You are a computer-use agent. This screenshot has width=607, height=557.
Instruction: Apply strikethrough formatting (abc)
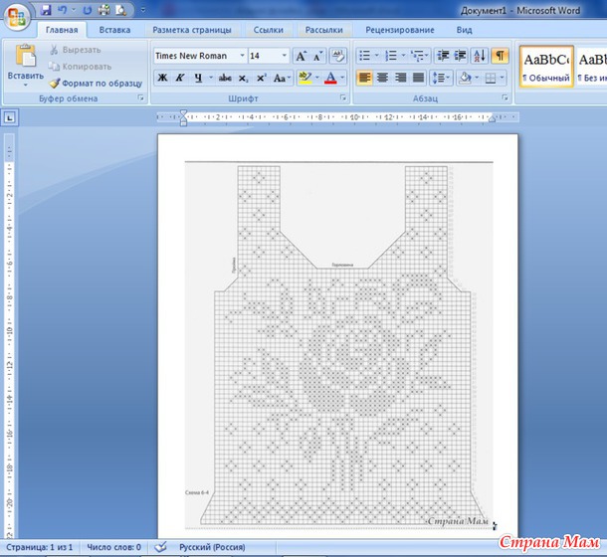[x=225, y=78]
